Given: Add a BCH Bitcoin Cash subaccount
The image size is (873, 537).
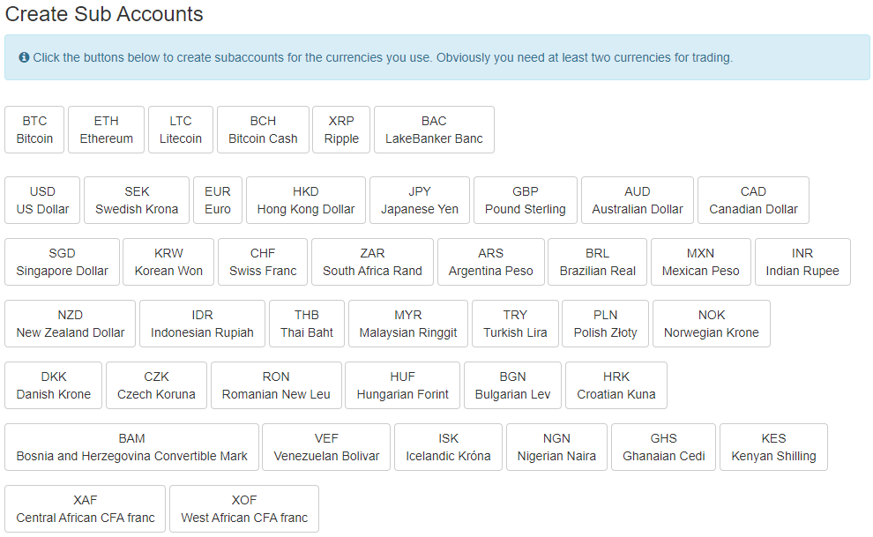Looking at the screenshot, I should (264, 130).
